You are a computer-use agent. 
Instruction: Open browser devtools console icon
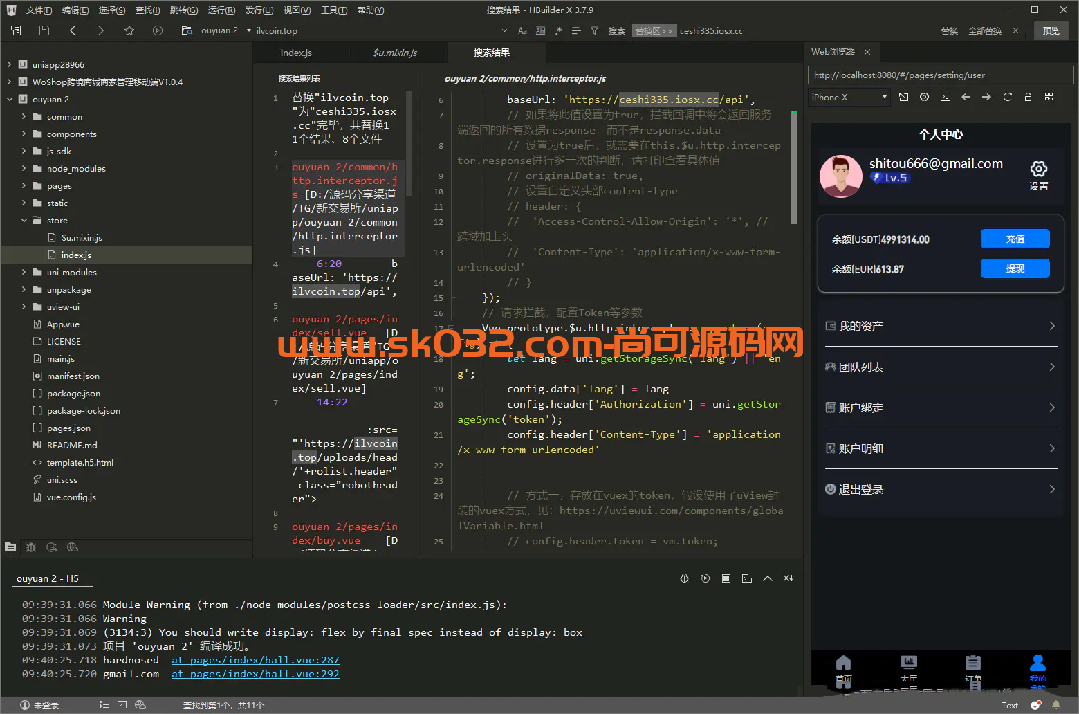point(945,97)
